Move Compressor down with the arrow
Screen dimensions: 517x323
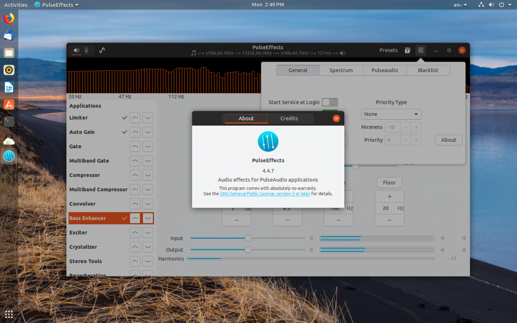pyautogui.click(x=147, y=176)
